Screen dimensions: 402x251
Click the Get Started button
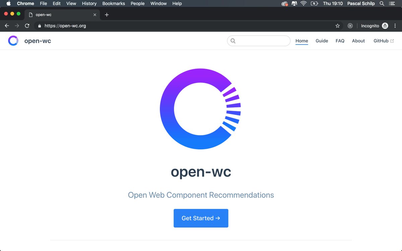tap(201, 218)
